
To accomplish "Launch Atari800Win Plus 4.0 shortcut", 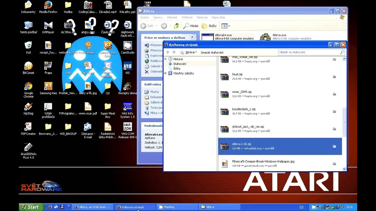I will [x=28, y=151].
